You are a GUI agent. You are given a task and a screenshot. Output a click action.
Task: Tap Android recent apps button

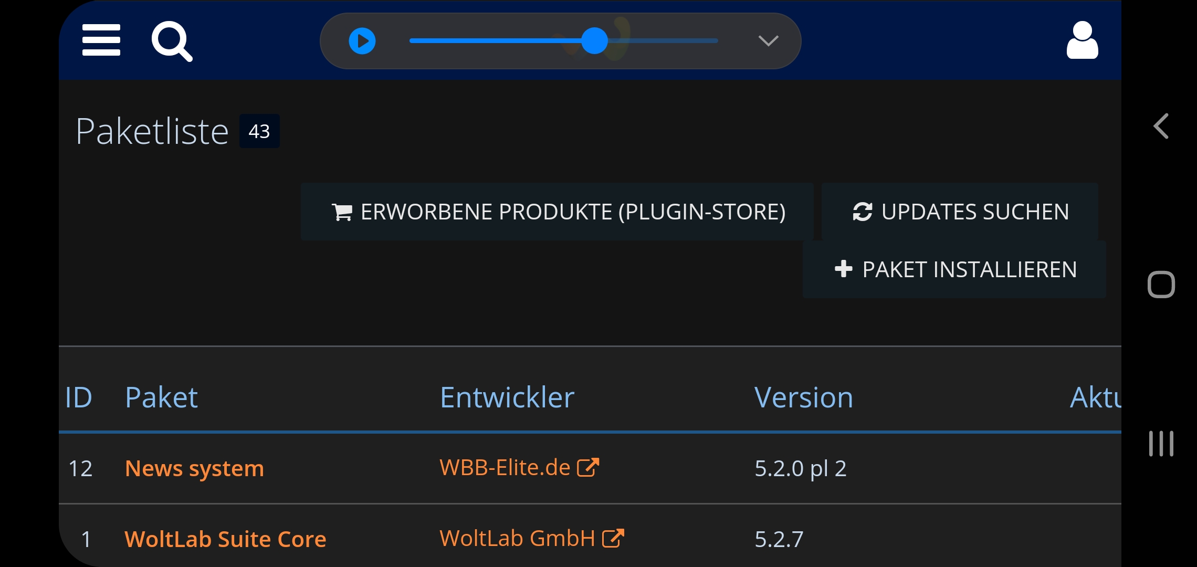(x=1161, y=444)
